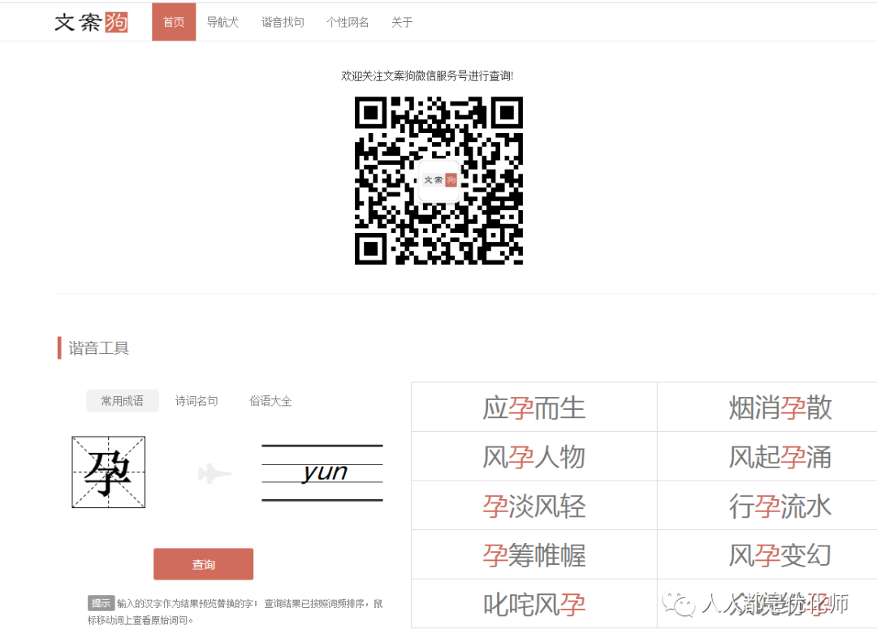Viewport: 877px width, 642px height.
Task: Open the 个性网名 menu item
Action: pos(348,23)
